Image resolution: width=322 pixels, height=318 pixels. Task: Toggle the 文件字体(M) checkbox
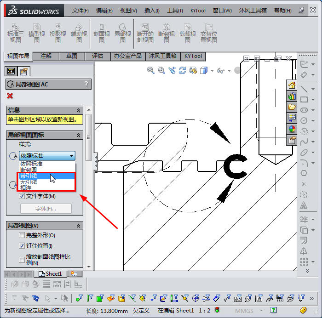[22, 196]
